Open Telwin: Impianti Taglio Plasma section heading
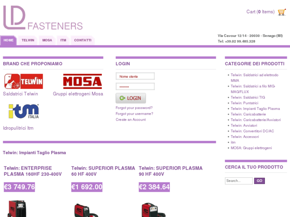 point(34,153)
